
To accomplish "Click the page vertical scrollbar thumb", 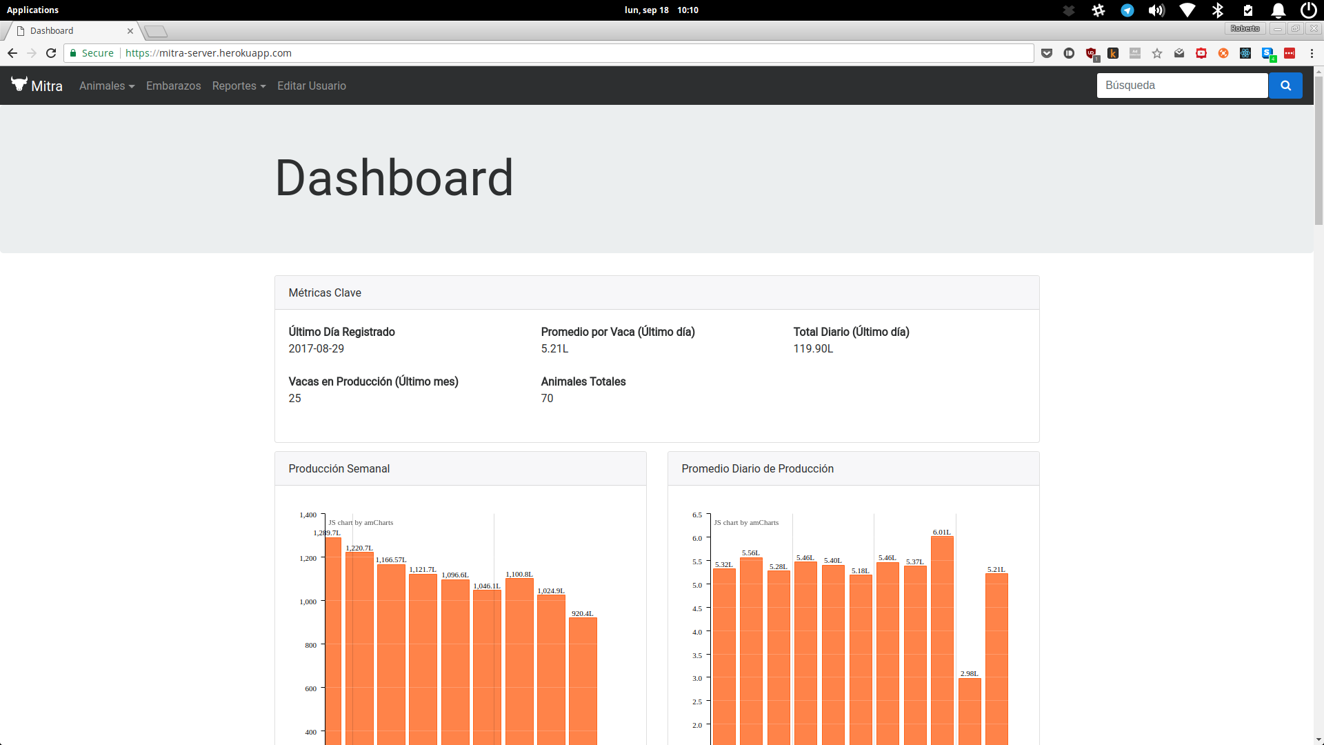I will click(x=1318, y=150).
